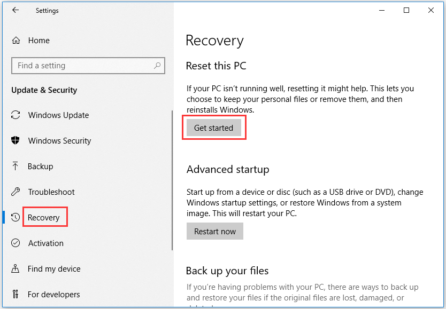This screenshot has height=309, width=446.
Task: Click the Advanced startup heading
Action: 228,169
